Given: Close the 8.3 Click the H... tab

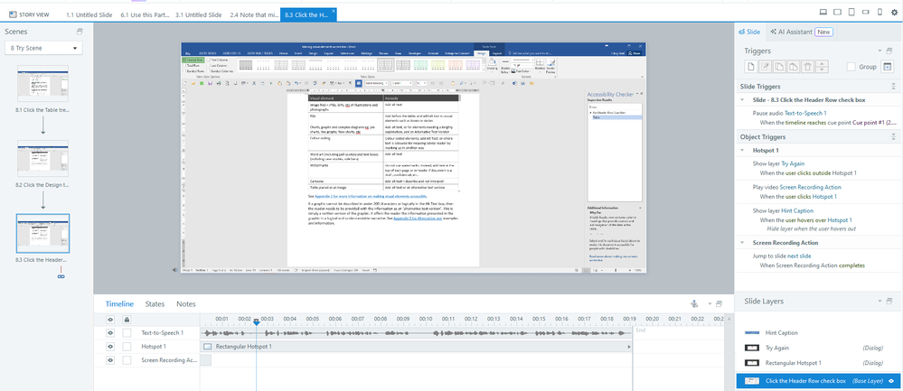Looking at the screenshot, I should 334,12.
